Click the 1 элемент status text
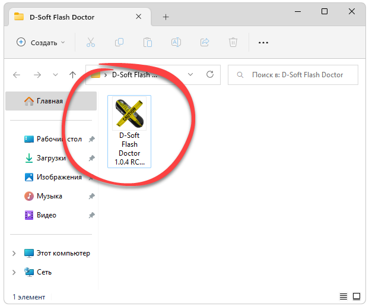This screenshot has height=306, width=369. coord(28,297)
